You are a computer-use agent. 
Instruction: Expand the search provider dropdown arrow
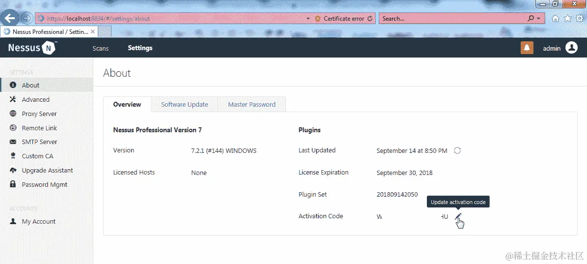(539, 18)
